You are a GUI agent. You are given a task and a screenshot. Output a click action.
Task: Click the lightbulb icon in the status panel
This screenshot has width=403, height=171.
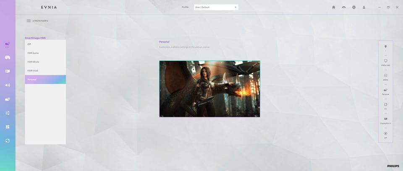point(385,47)
